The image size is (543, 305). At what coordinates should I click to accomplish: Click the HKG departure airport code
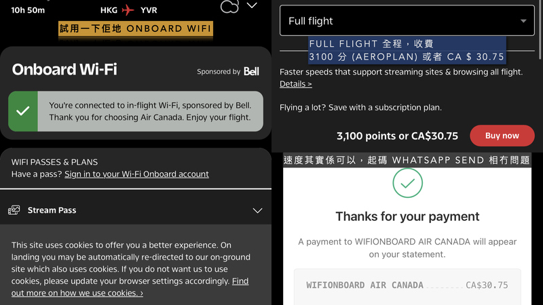(109, 11)
